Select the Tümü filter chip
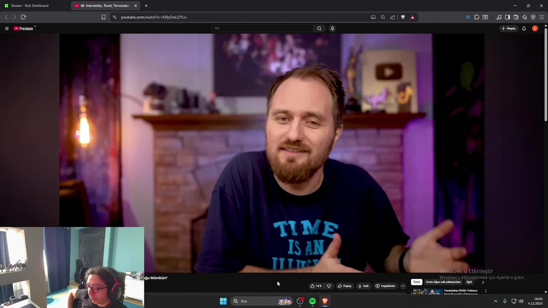Image resolution: width=548 pixels, height=308 pixels. pos(417,282)
